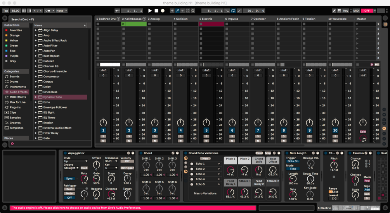
Task: Solo track 2 Kalimbaaaaa
Action: [129, 136]
